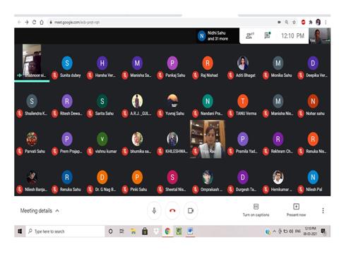This screenshot has width=339, height=254.
Task: Click the red hang-up call button
Action: [x=172, y=210]
